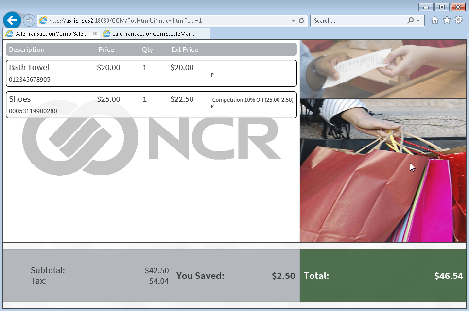Open the browser Home icon

point(435,20)
